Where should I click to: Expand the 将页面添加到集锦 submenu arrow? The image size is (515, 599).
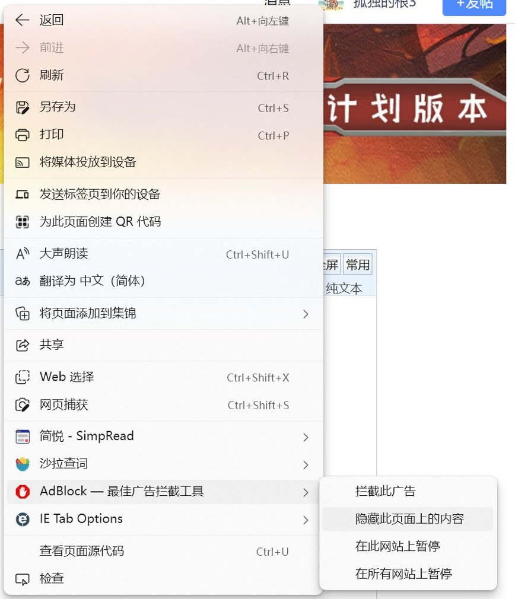pos(305,314)
